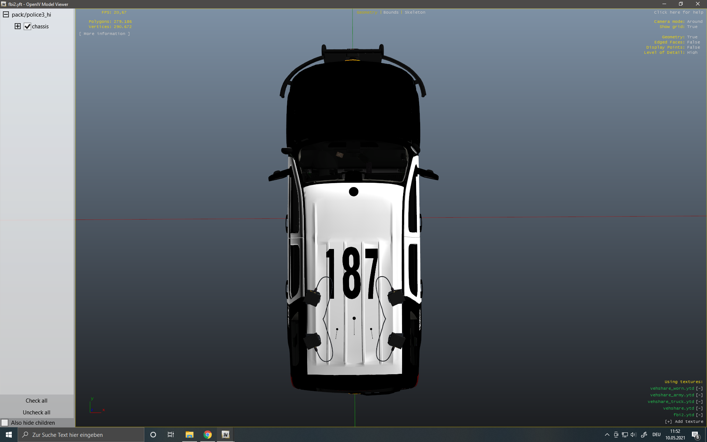Enable Also hide children checkbox
This screenshot has width=707, height=442.
click(5, 422)
